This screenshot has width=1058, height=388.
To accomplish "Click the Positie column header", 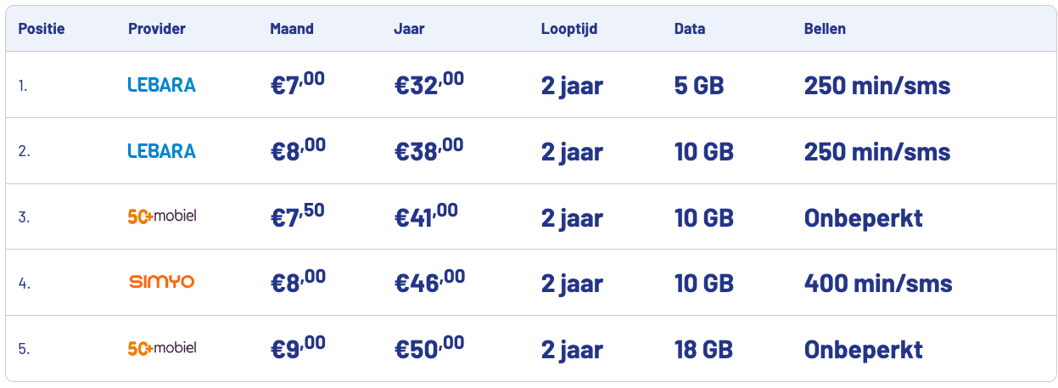I will 42,29.
